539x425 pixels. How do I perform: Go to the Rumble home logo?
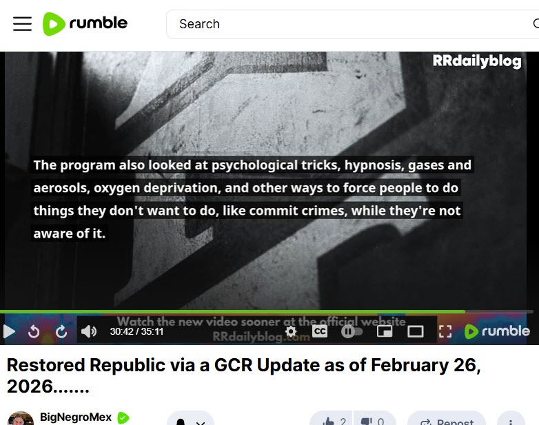click(x=85, y=23)
